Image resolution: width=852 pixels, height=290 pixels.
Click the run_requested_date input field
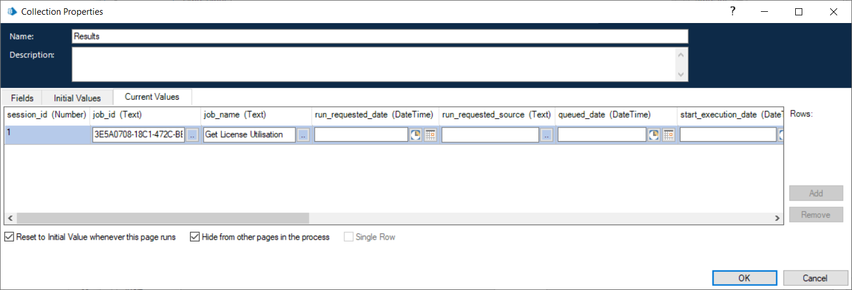[x=361, y=135]
